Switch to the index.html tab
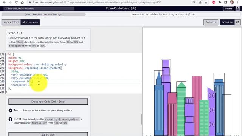This screenshot has height=136, width=242. click(11, 22)
